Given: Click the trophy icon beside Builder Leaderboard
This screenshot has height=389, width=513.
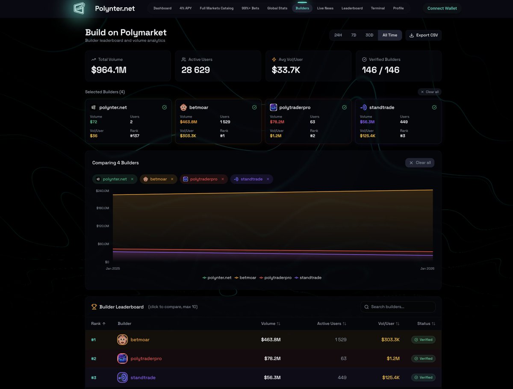Looking at the screenshot, I should click(94, 307).
